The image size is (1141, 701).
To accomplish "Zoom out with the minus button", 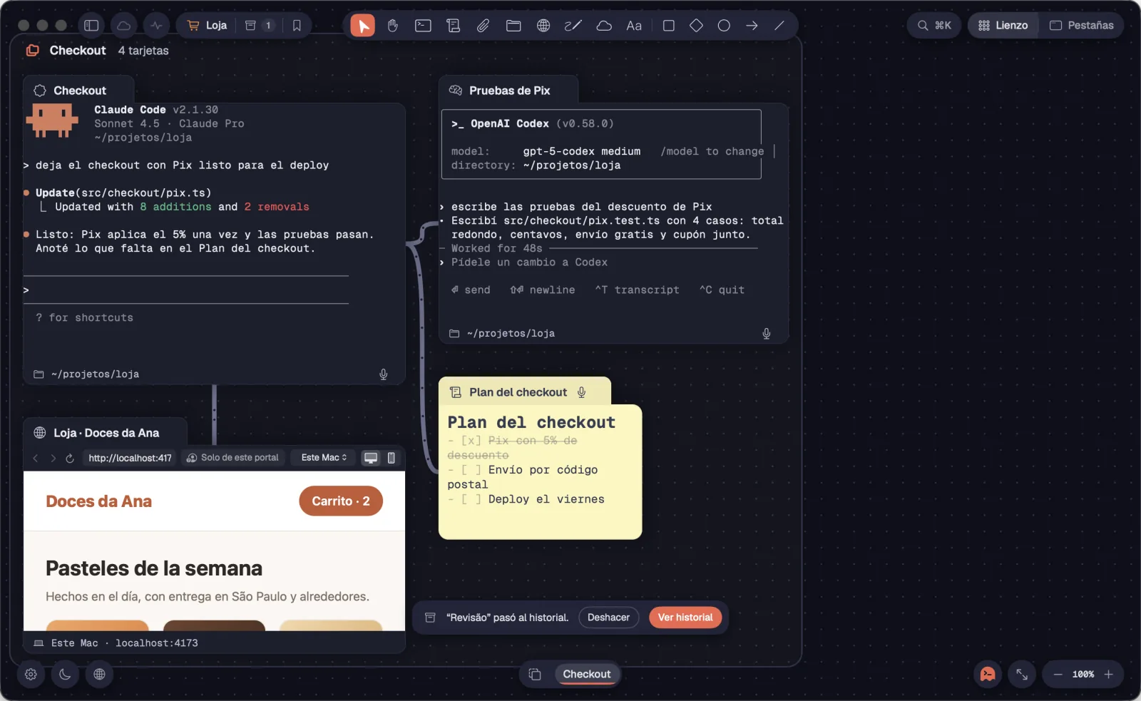I will [1058, 674].
